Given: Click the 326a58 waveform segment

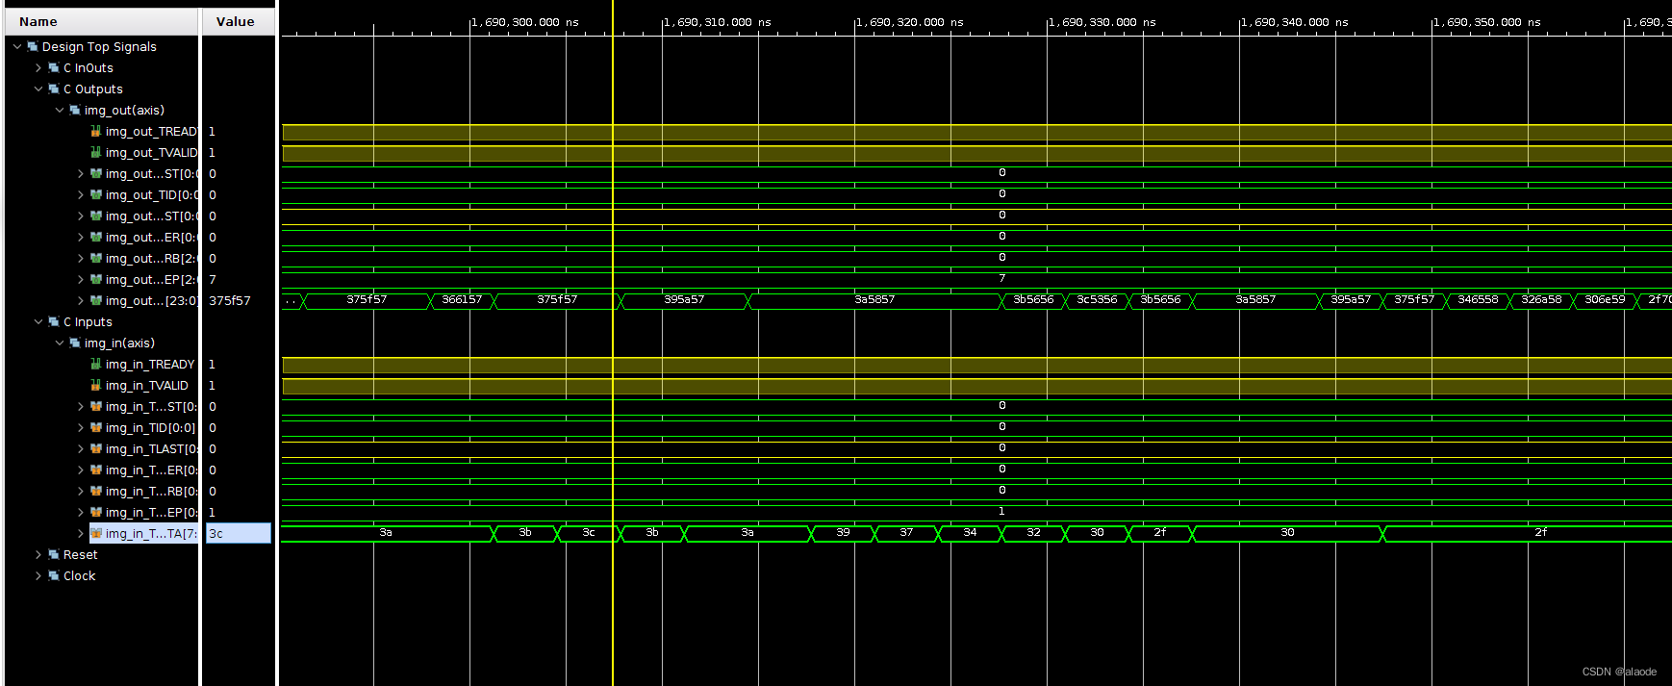Looking at the screenshot, I should click(1541, 300).
